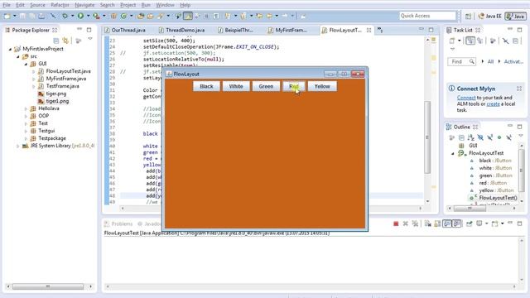Switch to Java EE perspective
Viewport: 530px width, 298px height.
[490, 16]
